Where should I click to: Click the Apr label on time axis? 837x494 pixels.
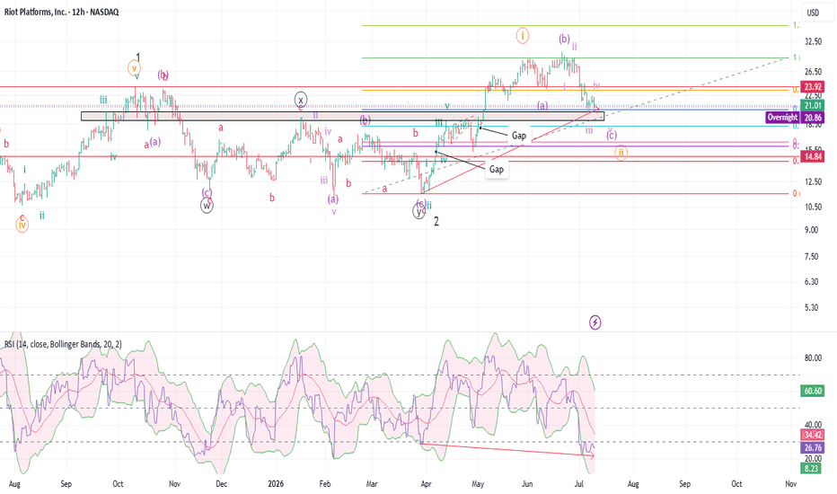coord(426,484)
